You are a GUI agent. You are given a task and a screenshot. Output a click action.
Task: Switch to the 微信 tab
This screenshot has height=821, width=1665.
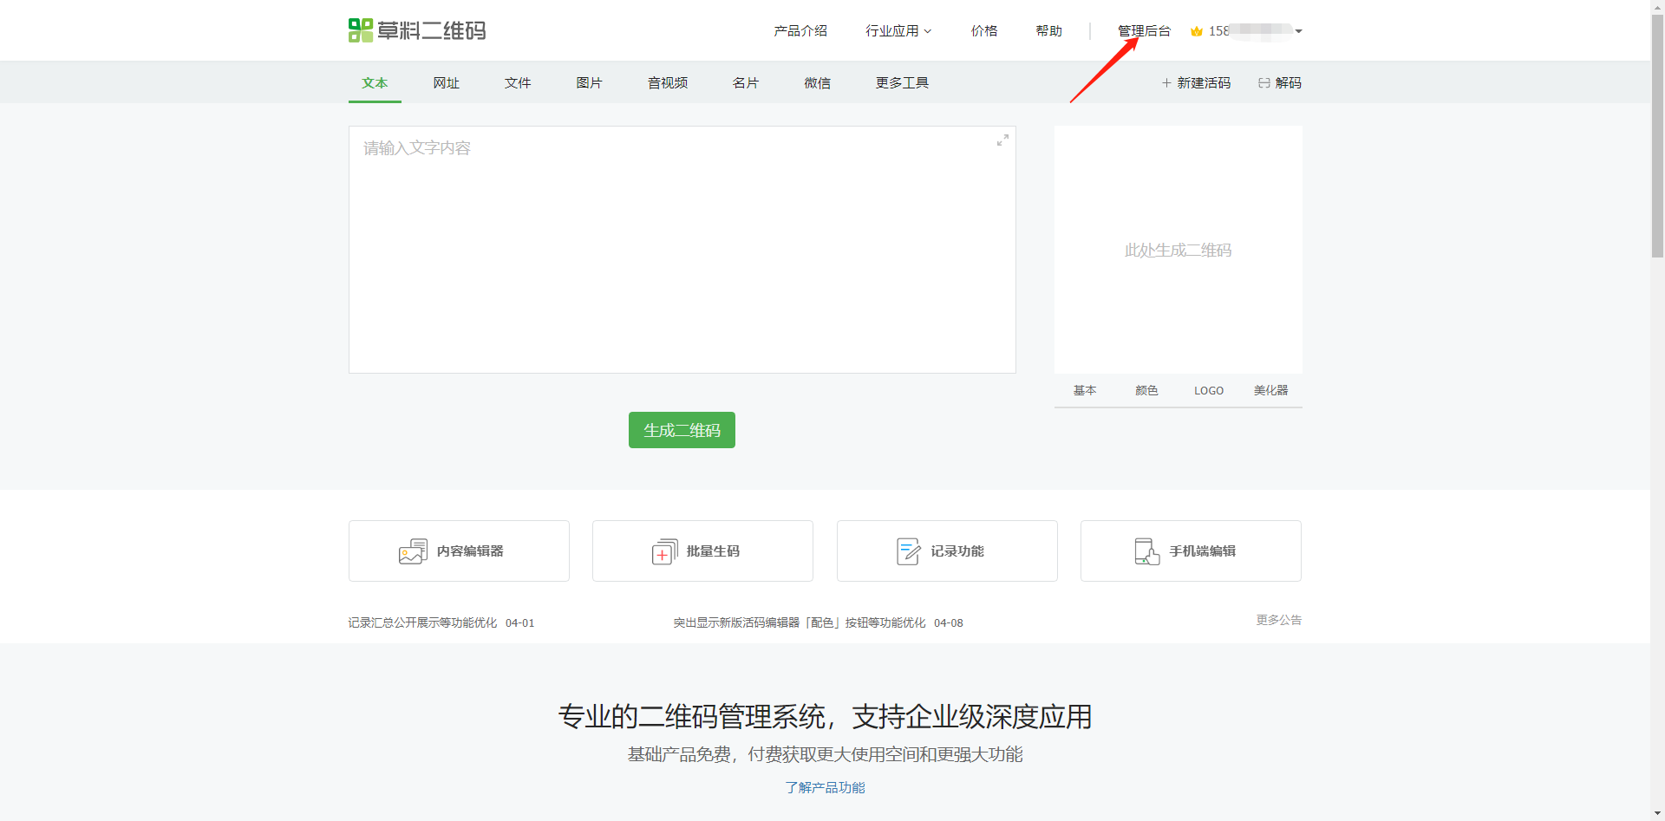(x=817, y=83)
